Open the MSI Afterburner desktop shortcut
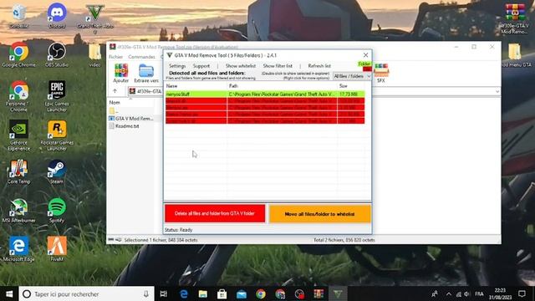 click(x=18, y=211)
